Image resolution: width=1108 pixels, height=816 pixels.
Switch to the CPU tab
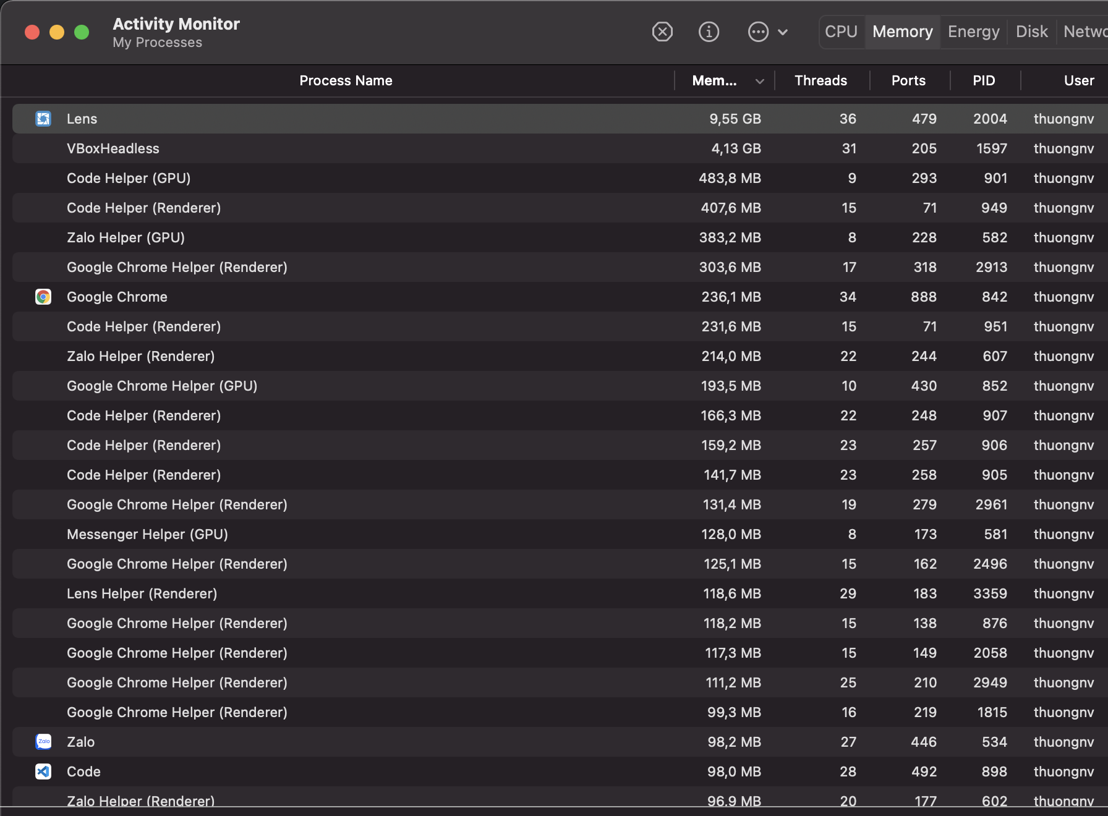(841, 32)
